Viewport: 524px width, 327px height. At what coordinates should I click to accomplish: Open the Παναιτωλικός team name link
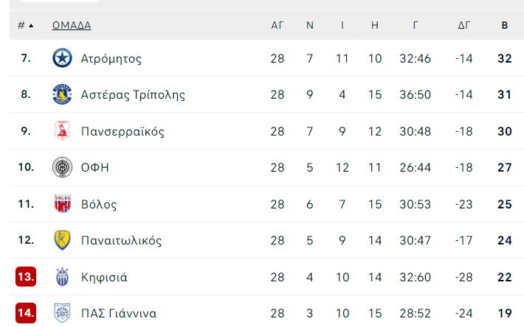click(x=121, y=240)
